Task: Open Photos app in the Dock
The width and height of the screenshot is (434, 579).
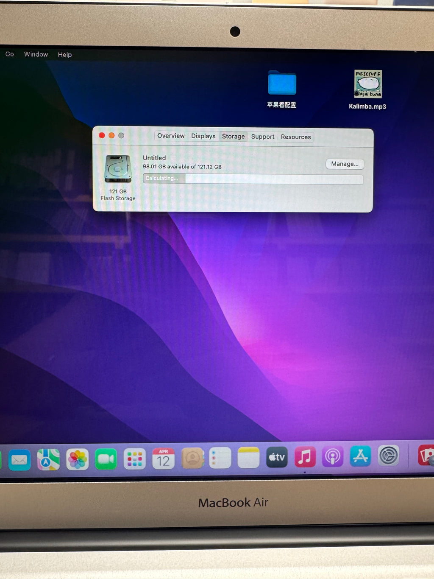Action: point(78,459)
